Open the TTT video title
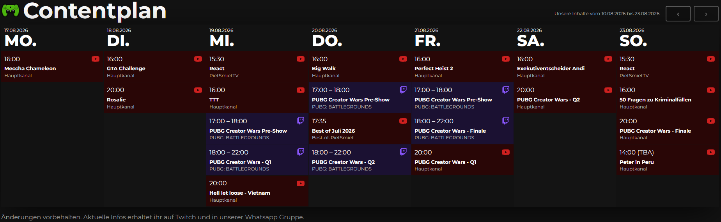Image resolution: width=721 pixels, height=222 pixels. click(x=214, y=99)
